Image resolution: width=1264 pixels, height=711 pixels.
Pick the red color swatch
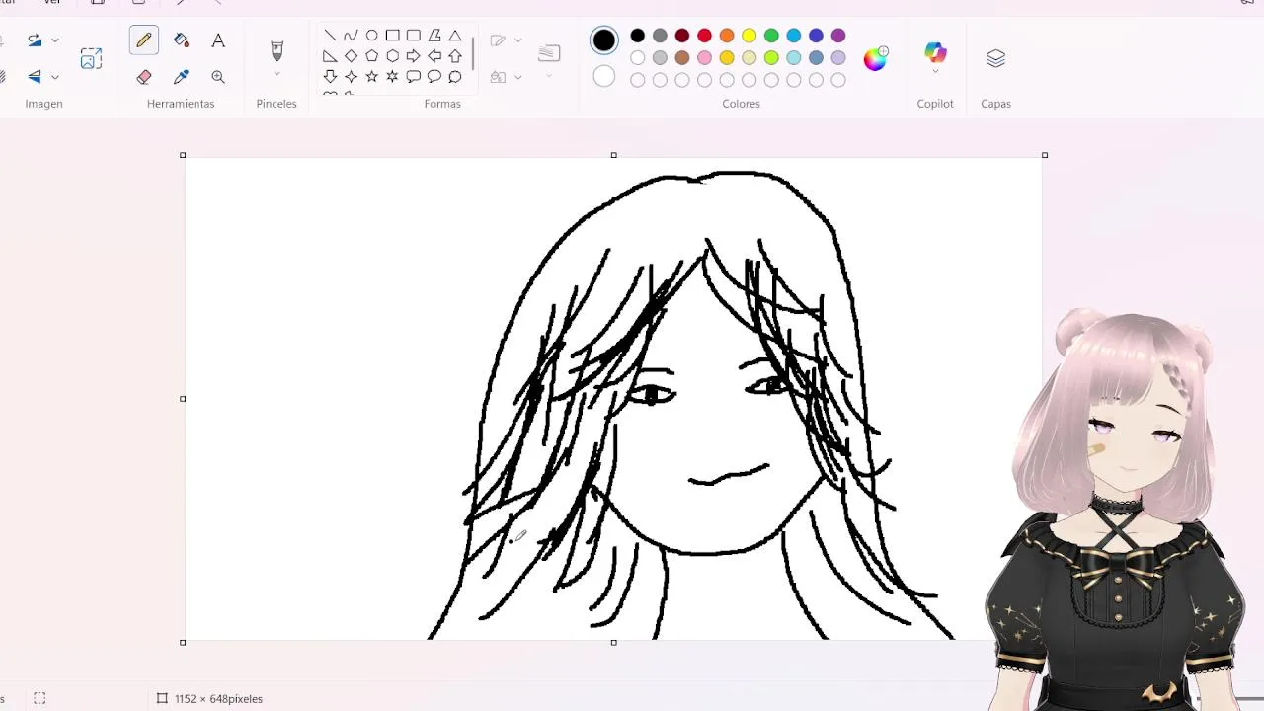click(704, 36)
